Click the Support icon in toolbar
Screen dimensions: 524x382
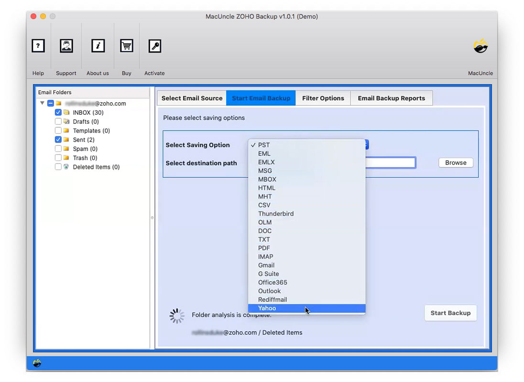66,46
